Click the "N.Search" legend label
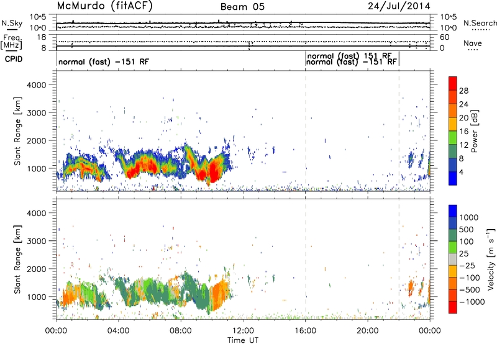The height and width of the screenshot is (344, 497). click(x=480, y=23)
